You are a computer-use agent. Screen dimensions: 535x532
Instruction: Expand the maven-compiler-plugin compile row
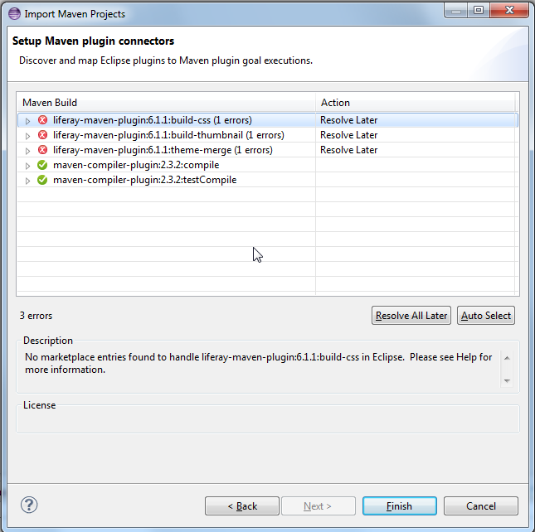[27, 166]
